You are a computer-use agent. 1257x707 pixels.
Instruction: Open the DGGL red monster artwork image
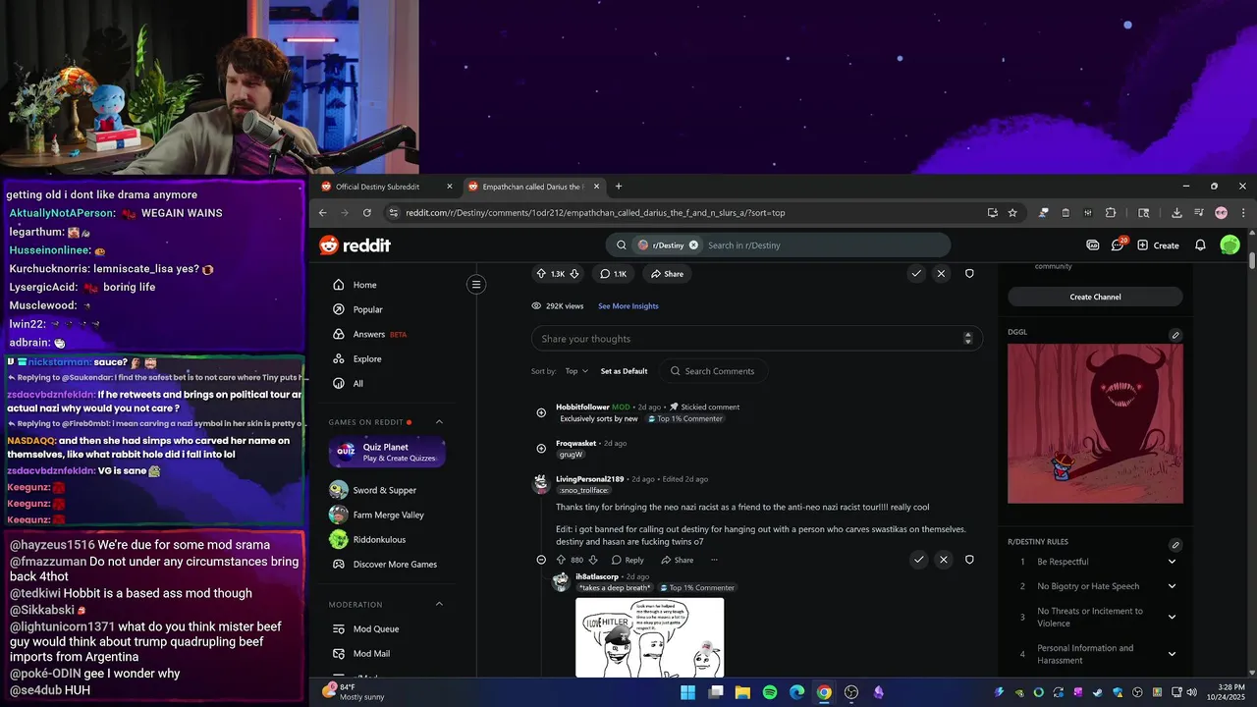coord(1095,423)
